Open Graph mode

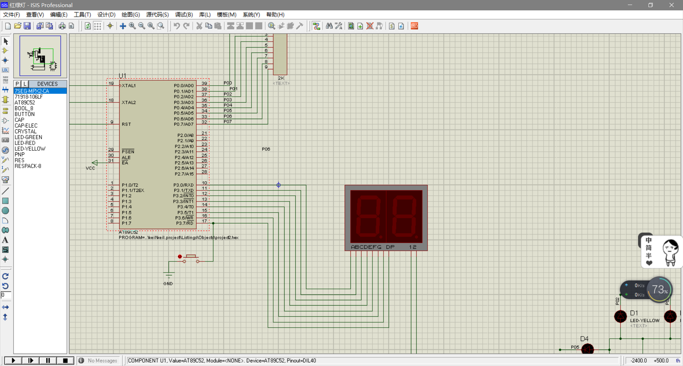click(x=5, y=130)
